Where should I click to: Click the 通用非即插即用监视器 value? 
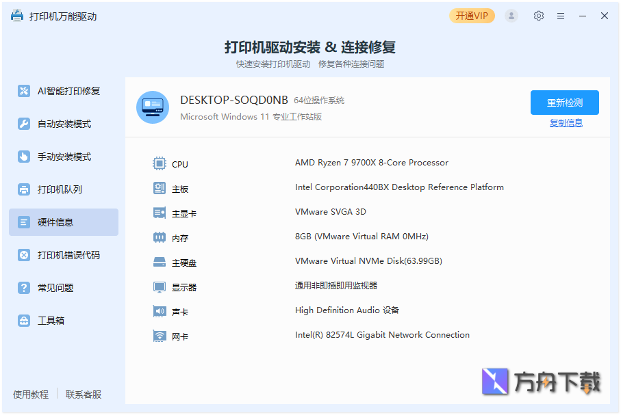coord(336,286)
